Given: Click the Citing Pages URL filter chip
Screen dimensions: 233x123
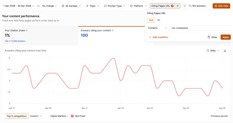Looking at the screenshot, I should click(x=162, y=6).
